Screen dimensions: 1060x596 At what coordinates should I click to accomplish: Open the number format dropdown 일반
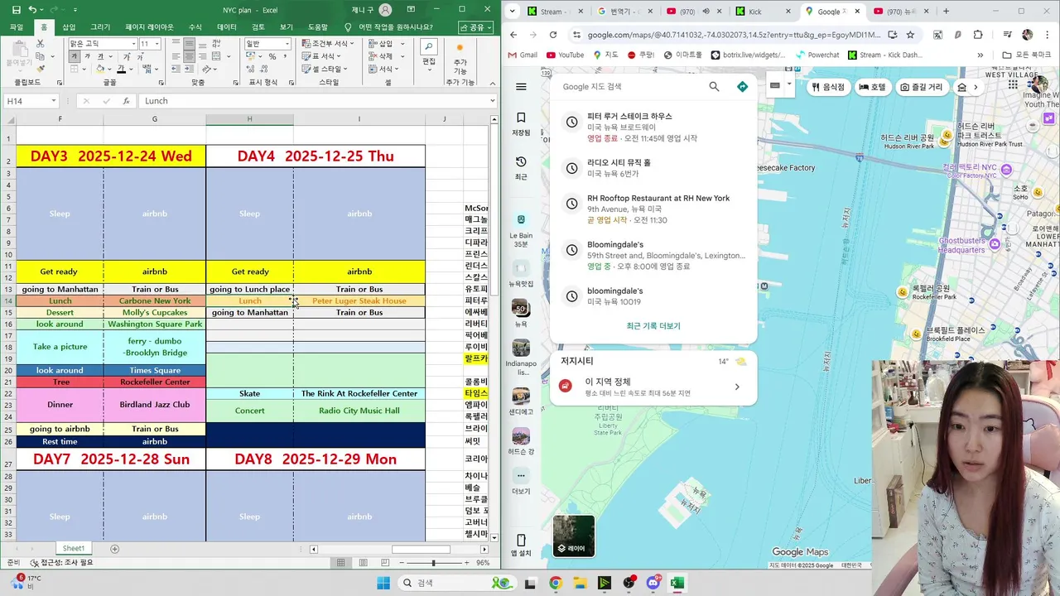coord(287,44)
